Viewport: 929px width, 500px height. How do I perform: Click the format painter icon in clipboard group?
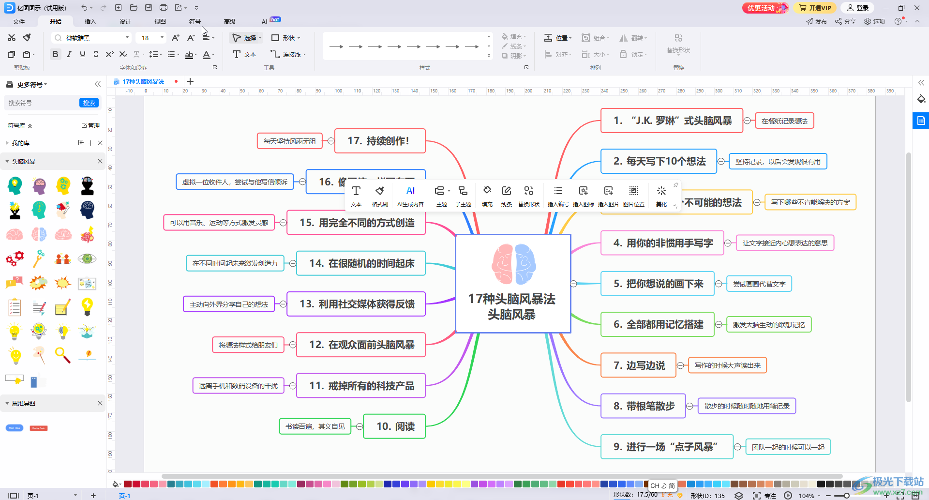(x=27, y=38)
